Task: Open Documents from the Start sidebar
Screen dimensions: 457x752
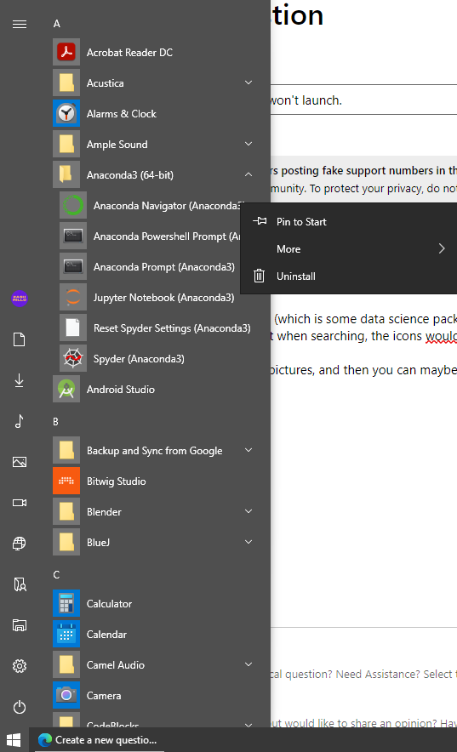Action: coord(20,339)
